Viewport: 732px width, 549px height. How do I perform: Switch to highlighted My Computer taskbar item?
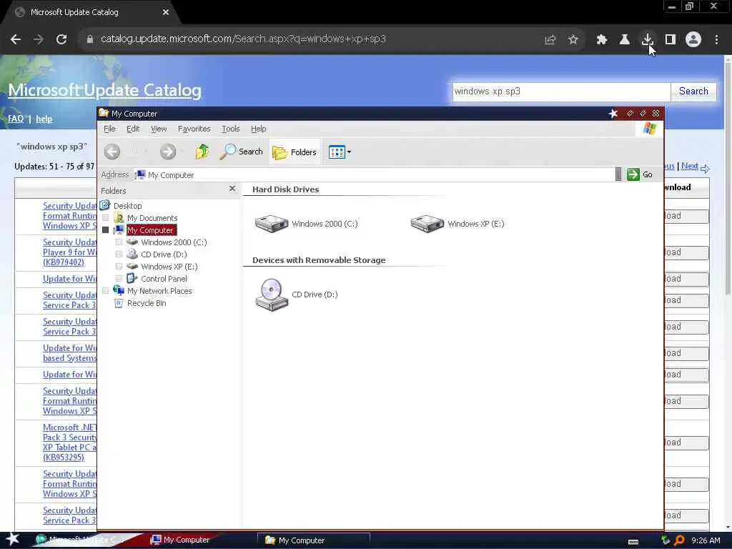(x=180, y=540)
